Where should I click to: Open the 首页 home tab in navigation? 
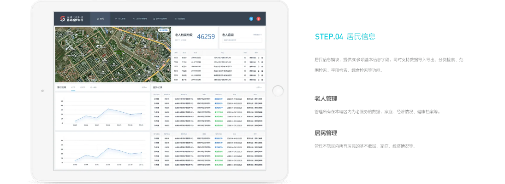[x=100, y=19]
